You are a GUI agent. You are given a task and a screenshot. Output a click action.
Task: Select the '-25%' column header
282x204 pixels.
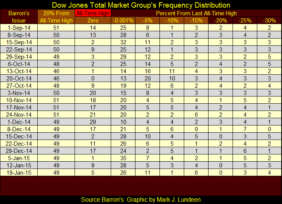pyautogui.click(x=245, y=20)
